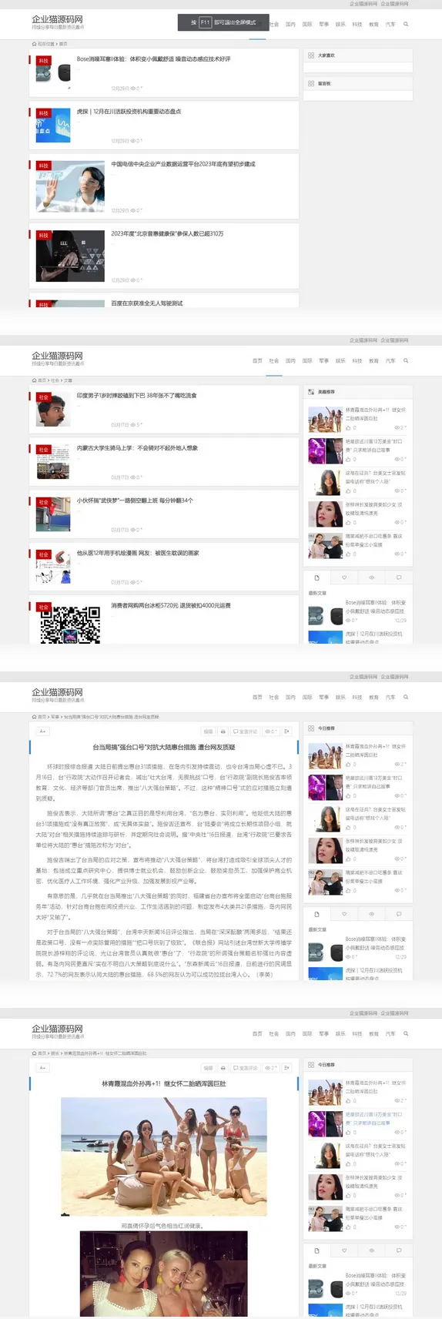This screenshot has width=442, height=1319.
Task: Select comment tab icon in 社会 page sidebar
Action: pyautogui.click(x=399, y=577)
